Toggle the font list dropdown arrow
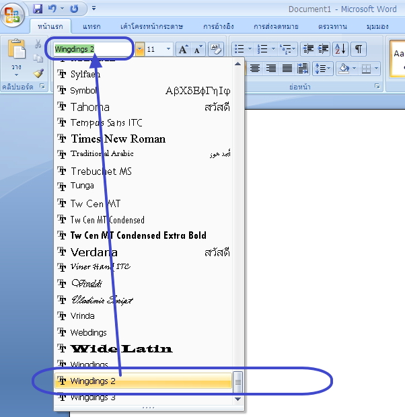The width and height of the screenshot is (405, 417). tap(140, 49)
